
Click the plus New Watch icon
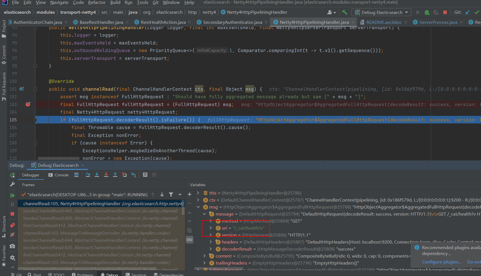coord(190,194)
